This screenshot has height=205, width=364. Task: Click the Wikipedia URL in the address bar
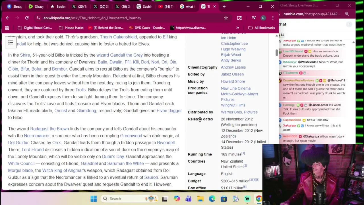click(92, 18)
